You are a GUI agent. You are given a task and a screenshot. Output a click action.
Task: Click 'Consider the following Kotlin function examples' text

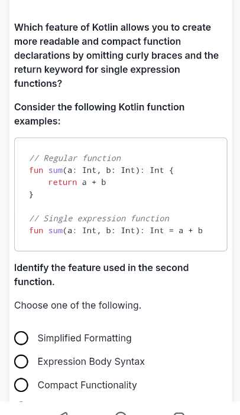pyautogui.click(x=99, y=114)
